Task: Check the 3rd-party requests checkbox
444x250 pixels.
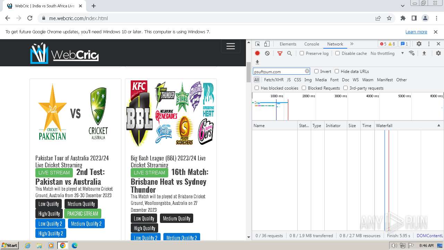Action: (345, 88)
